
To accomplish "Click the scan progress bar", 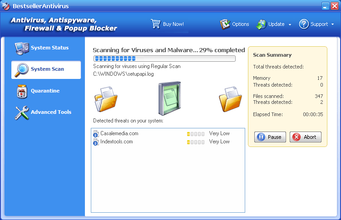I will click(x=164, y=59).
